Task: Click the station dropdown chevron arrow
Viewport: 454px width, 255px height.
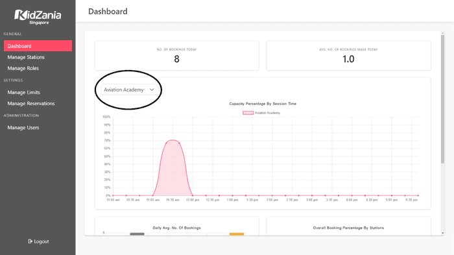Action: click(152, 90)
